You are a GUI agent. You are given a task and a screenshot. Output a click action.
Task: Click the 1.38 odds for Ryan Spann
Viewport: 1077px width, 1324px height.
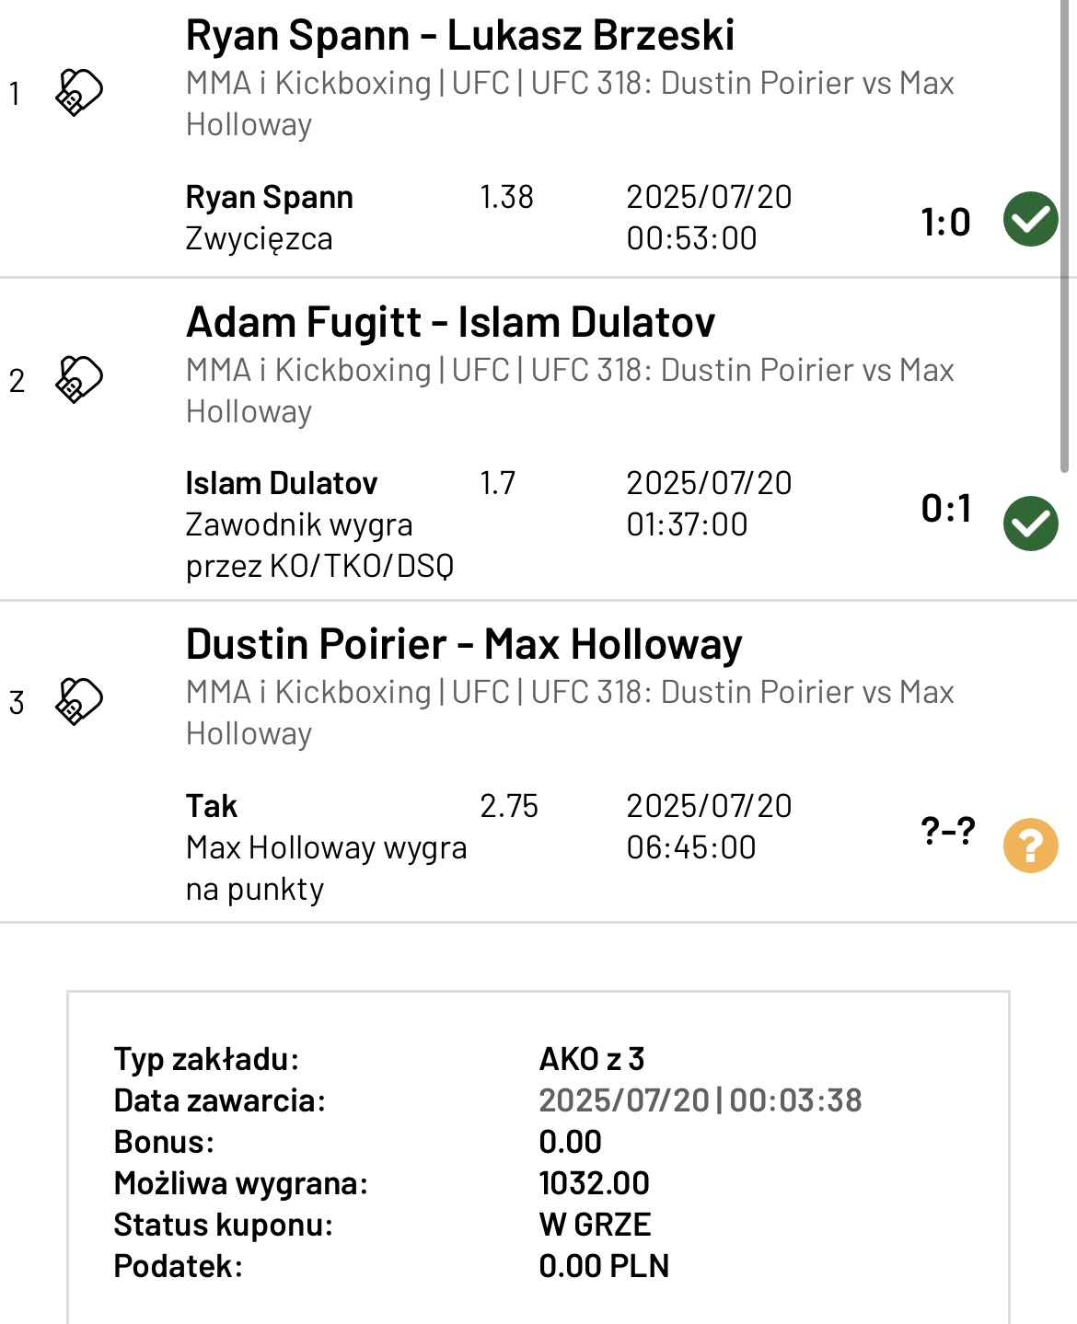click(506, 197)
